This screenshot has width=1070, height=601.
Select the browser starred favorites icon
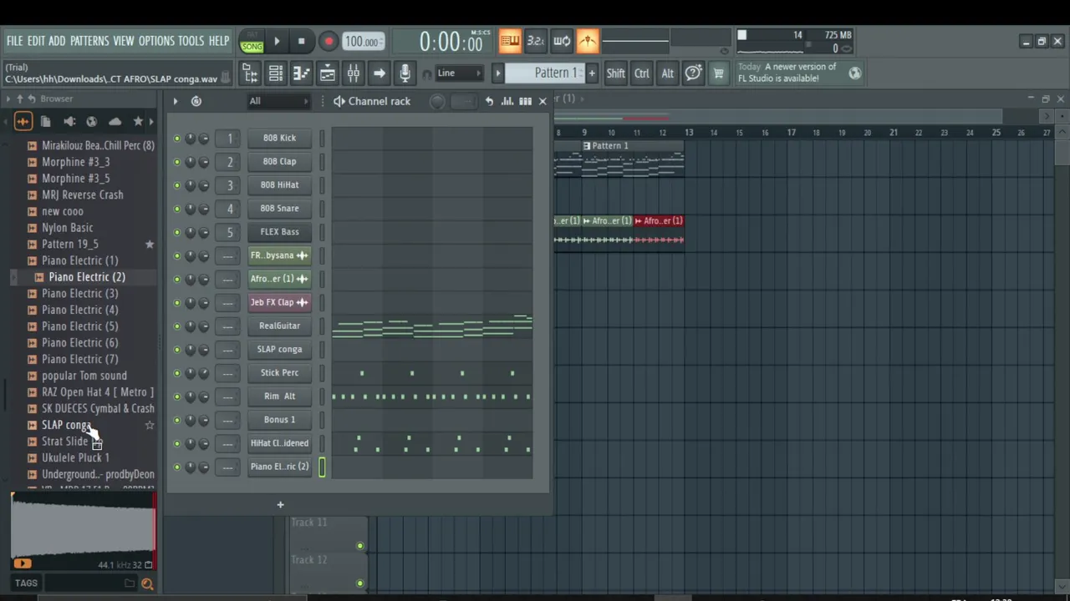pyautogui.click(x=138, y=122)
